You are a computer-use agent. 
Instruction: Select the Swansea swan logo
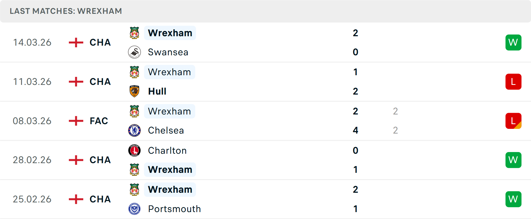(x=134, y=52)
